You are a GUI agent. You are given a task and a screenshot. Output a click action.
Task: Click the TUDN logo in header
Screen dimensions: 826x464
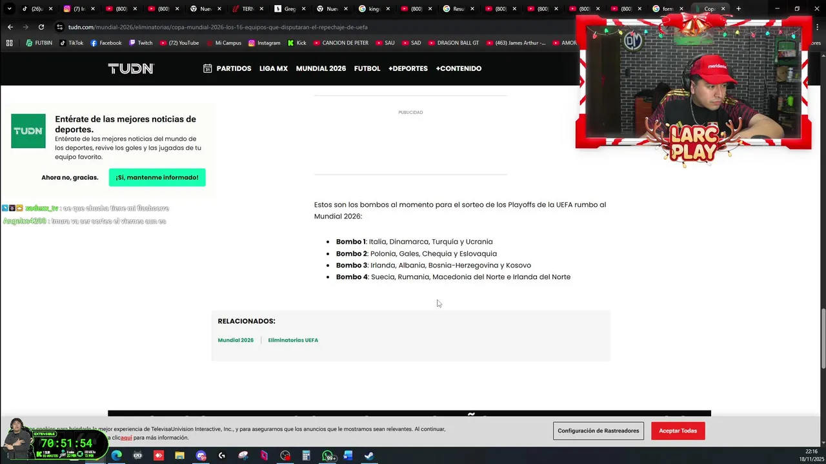131,68
